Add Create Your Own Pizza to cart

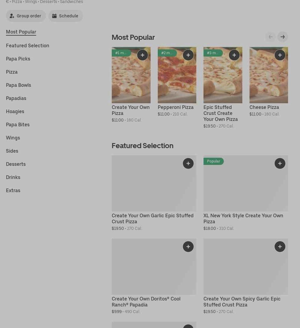coord(143,55)
